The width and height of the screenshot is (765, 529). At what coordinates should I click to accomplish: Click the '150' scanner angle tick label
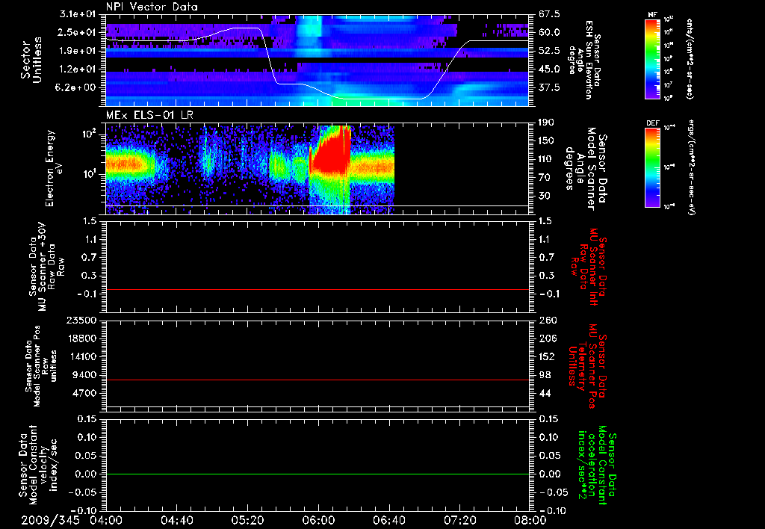(x=546, y=141)
